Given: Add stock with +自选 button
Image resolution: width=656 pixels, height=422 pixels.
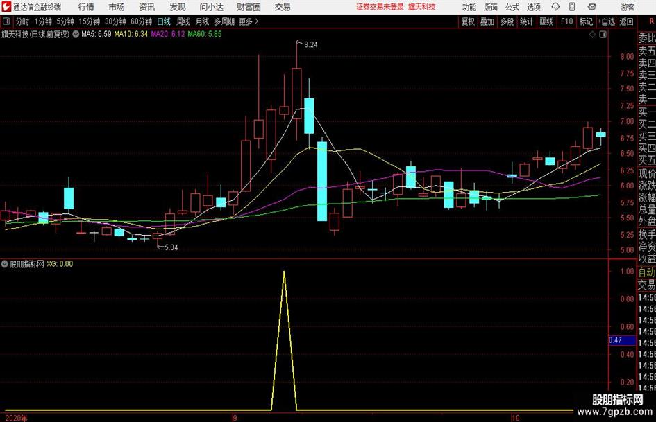Looking at the screenshot, I should [x=607, y=21].
